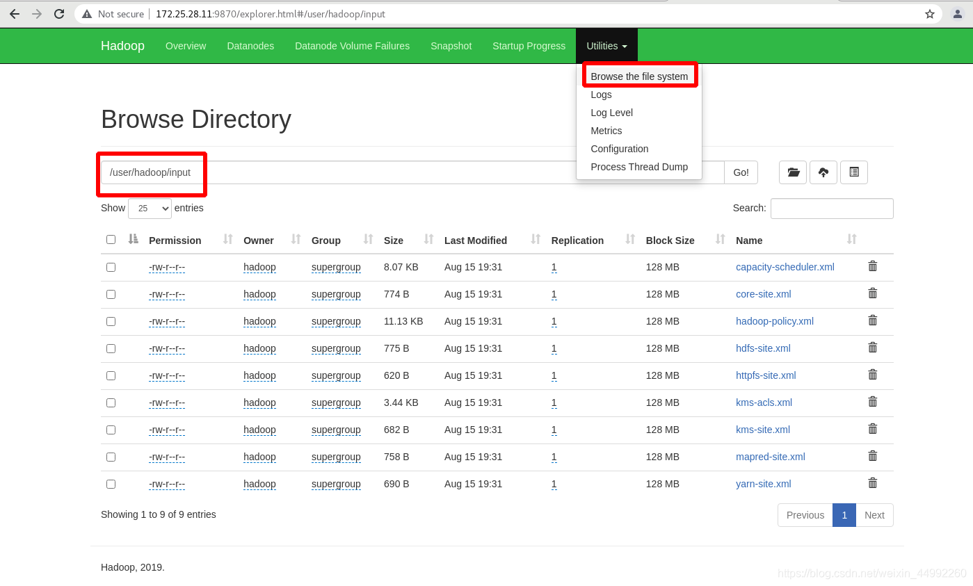Viewport: 973px width, 586px height.
Task: Delete httpfs-site.xml with its trash icon
Action: [873, 375]
